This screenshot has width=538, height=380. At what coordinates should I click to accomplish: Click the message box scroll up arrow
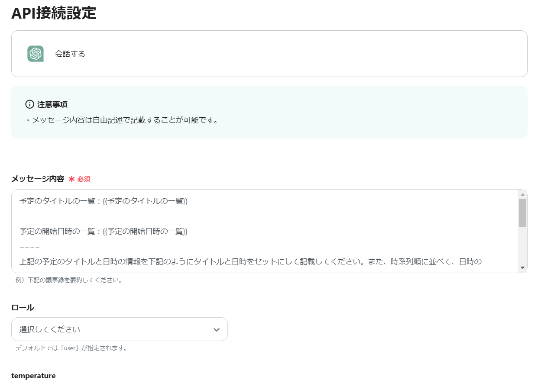click(x=522, y=194)
